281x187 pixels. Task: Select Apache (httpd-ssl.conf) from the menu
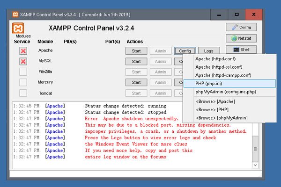[x=229, y=67]
